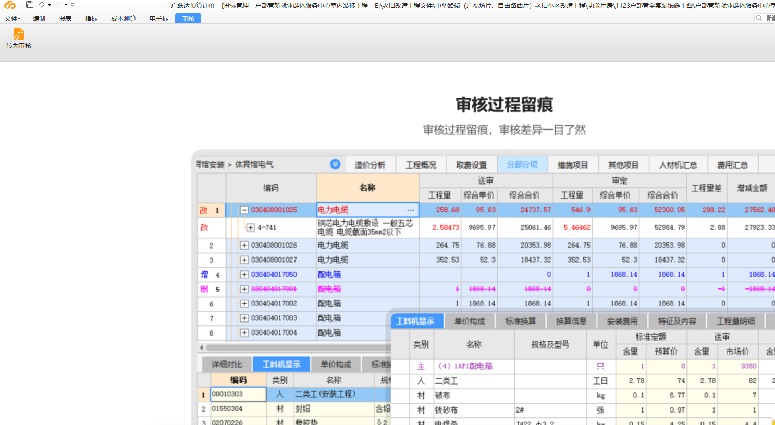
Task: Expand row 030404017004 配电箱
Action: pyautogui.click(x=244, y=333)
